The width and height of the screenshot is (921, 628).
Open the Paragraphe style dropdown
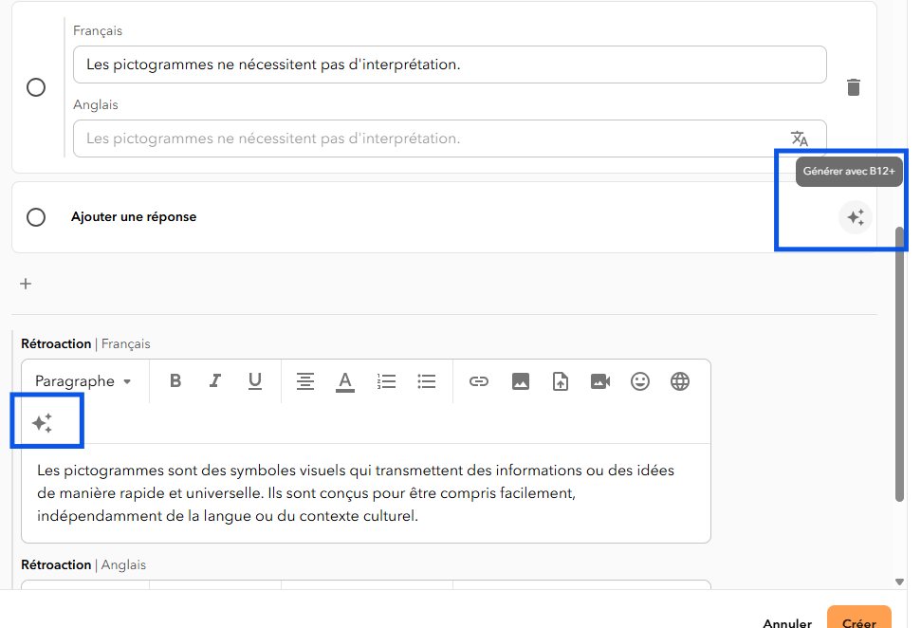coord(83,381)
